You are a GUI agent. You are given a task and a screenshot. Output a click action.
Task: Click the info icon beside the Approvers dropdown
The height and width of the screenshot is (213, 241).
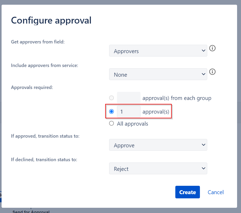(212, 48)
